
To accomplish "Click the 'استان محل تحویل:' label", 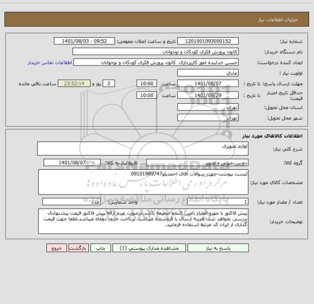I will tap(283, 108).
